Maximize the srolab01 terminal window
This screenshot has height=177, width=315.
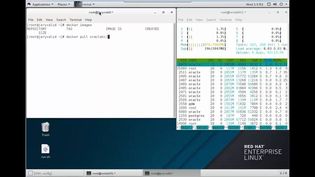pos(278,12)
